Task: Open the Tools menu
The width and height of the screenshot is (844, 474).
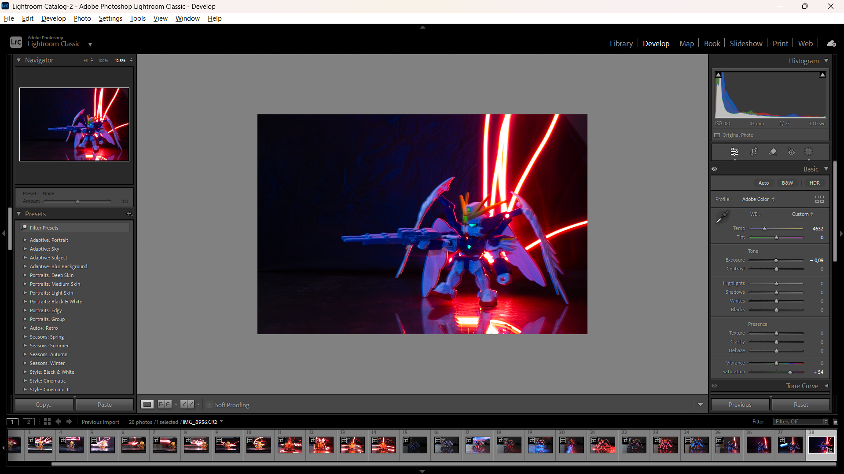Action: pyautogui.click(x=138, y=18)
